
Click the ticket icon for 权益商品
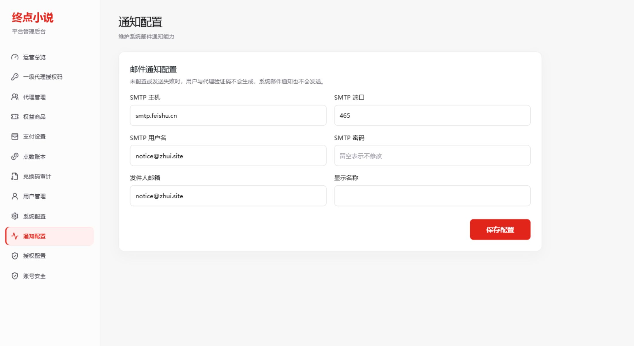tap(15, 116)
